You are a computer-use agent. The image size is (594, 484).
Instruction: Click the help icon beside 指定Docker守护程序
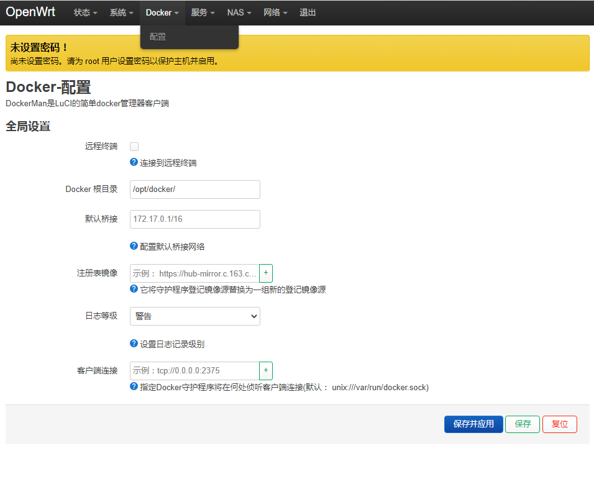point(134,386)
